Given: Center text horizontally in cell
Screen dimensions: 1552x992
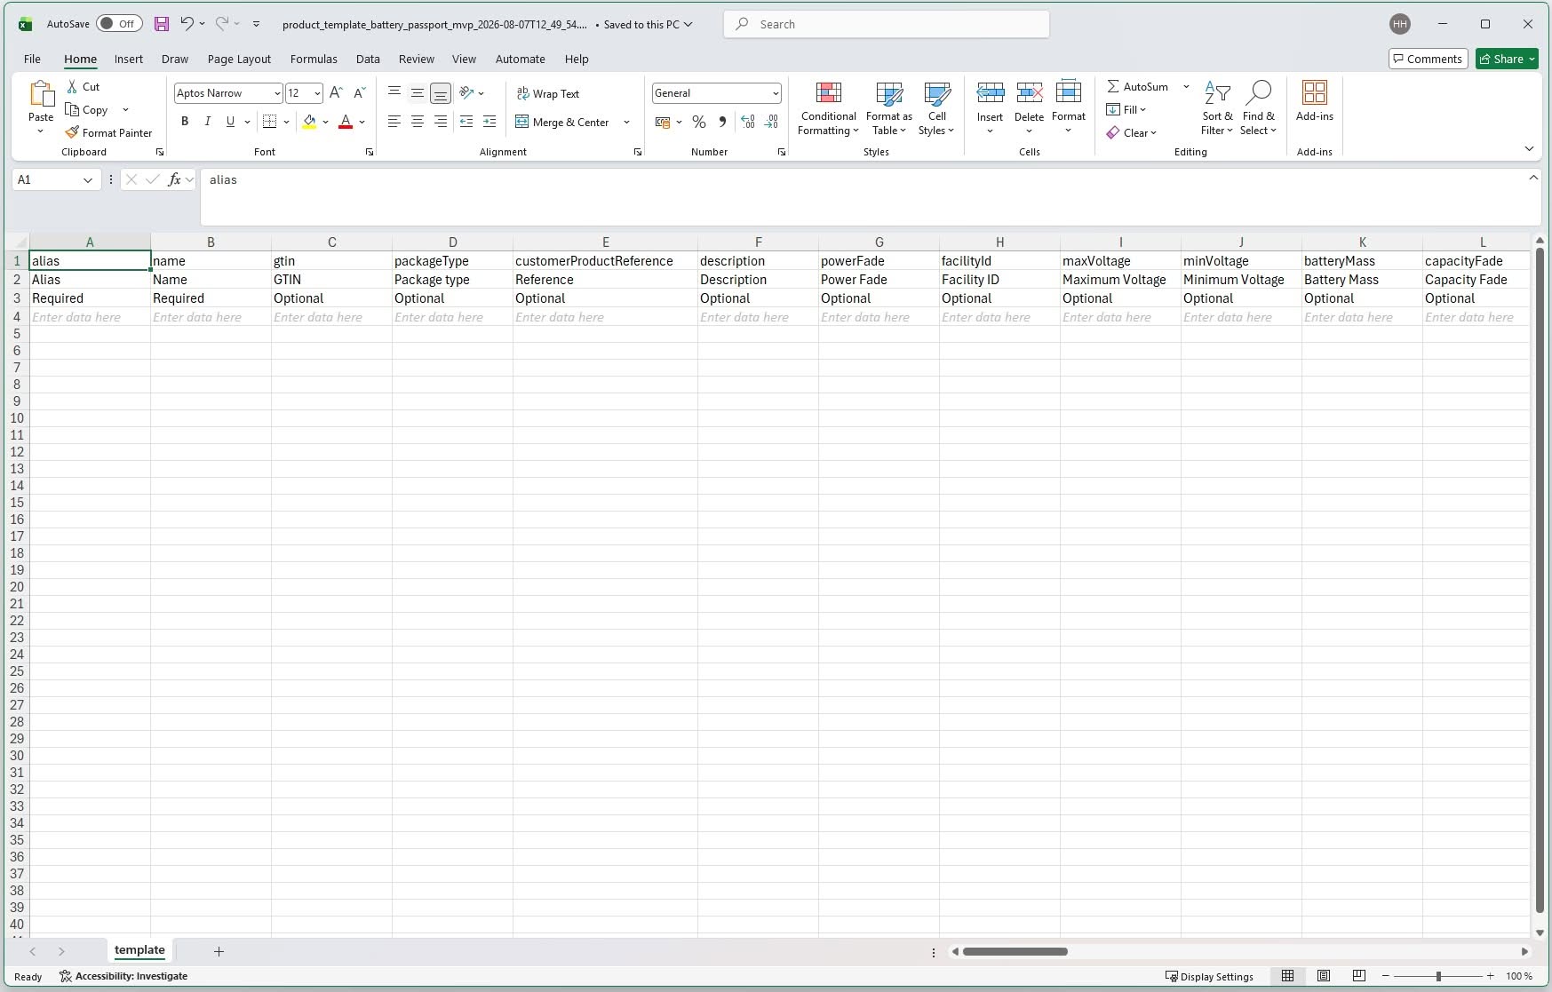Looking at the screenshot, I should coord(417,122).
